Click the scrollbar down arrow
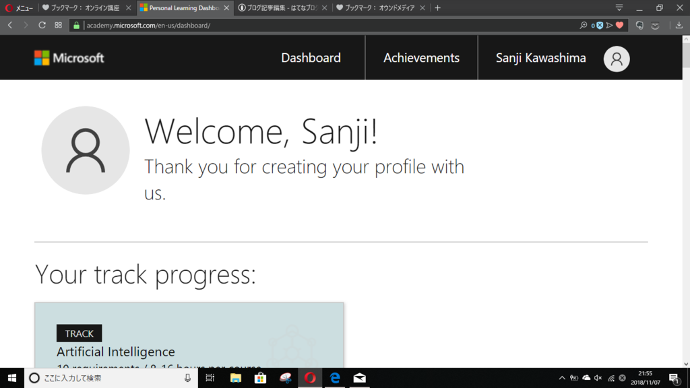Viewport: 690px width, 388px height. 686,364
